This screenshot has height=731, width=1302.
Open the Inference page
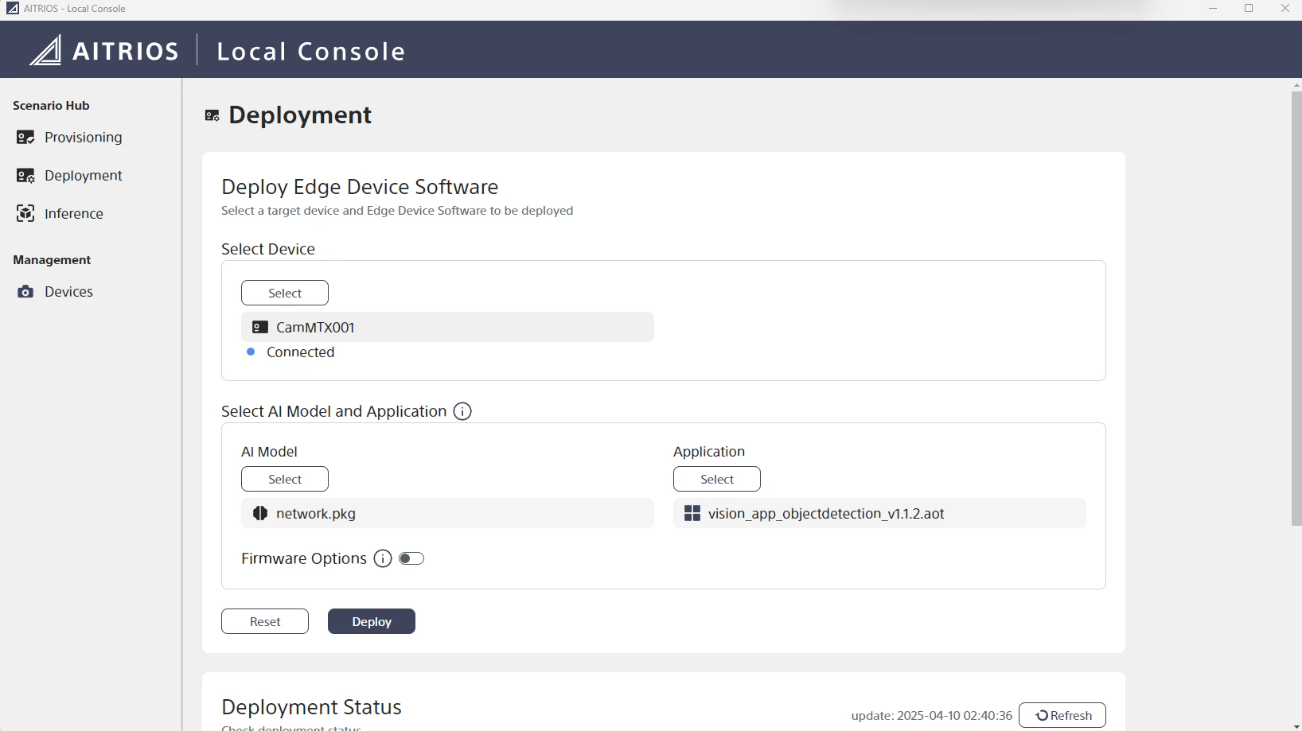tap(74, 214)
